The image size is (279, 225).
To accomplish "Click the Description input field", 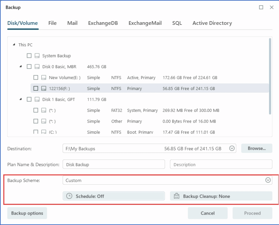I will [x=220, y=164].
